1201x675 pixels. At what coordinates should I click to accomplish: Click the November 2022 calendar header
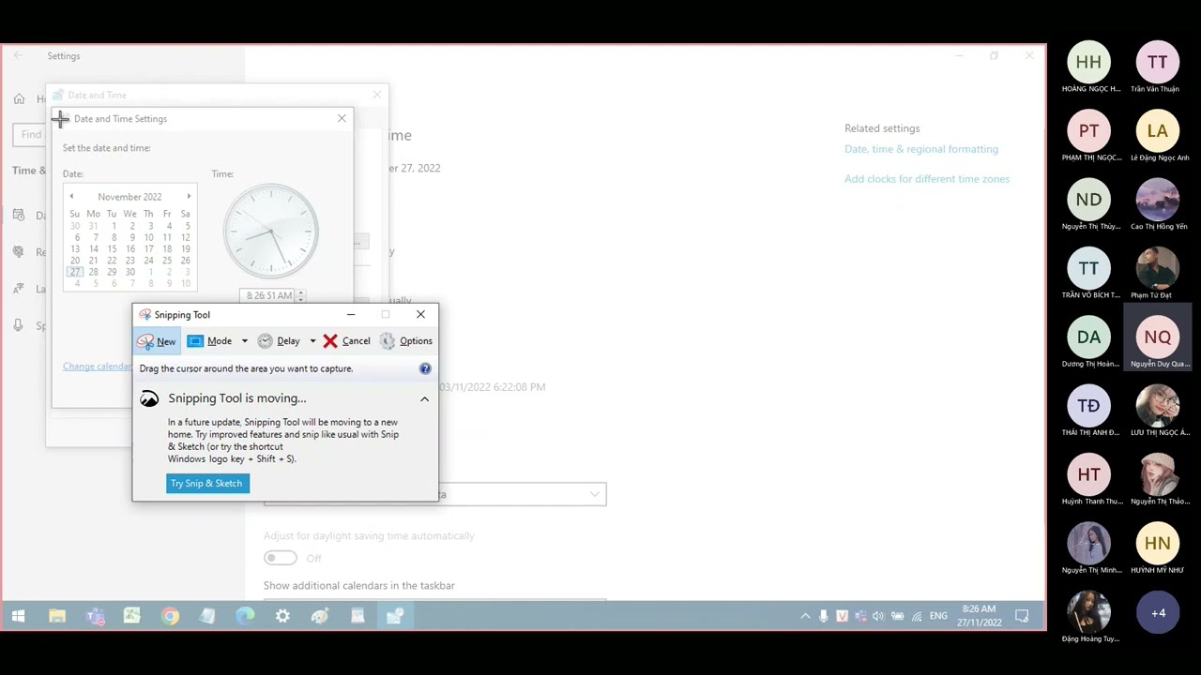point(129,197)
